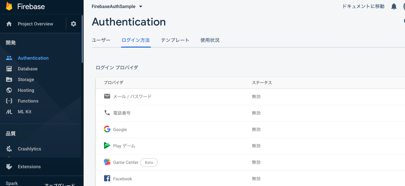The width and height of the screenshot is (405, 186).
Task: Select the ログイン方法 tab
Action: point(136,40)
